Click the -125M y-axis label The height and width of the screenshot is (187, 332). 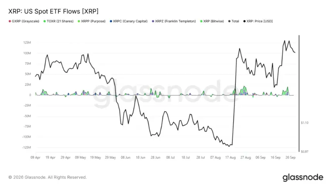(27, 147)
